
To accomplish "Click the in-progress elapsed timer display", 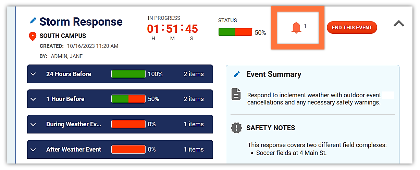I will point(172,29).
